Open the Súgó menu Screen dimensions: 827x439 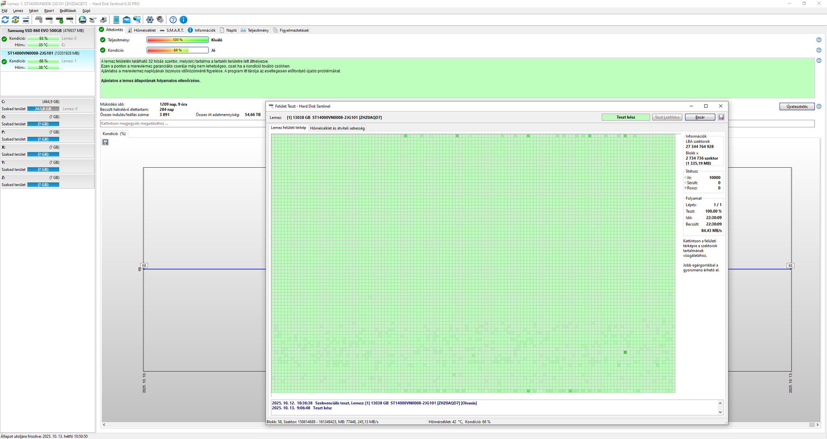[x=86, y=11]
